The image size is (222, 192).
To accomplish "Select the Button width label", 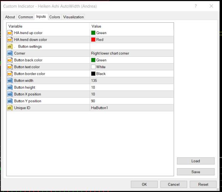I will pyautogui.click(x=24, y=81).
